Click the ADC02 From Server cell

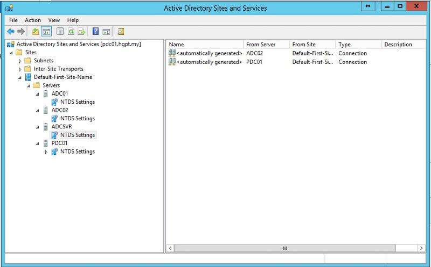(254, 53)
